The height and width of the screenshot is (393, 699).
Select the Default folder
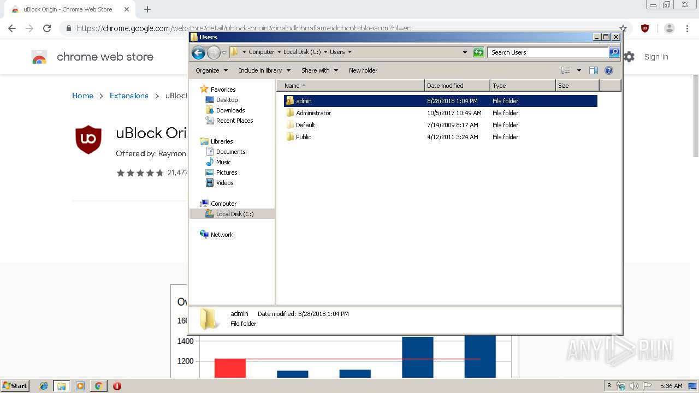point(301,125)
